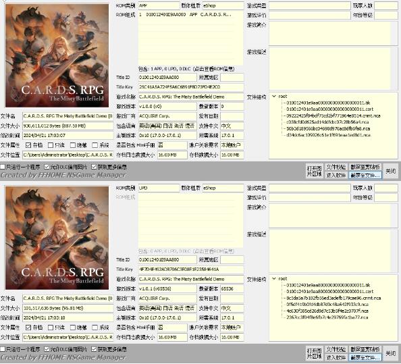
Task: Enable the 隐藏 checkbox in the APP panel
Action: (73, 145)
